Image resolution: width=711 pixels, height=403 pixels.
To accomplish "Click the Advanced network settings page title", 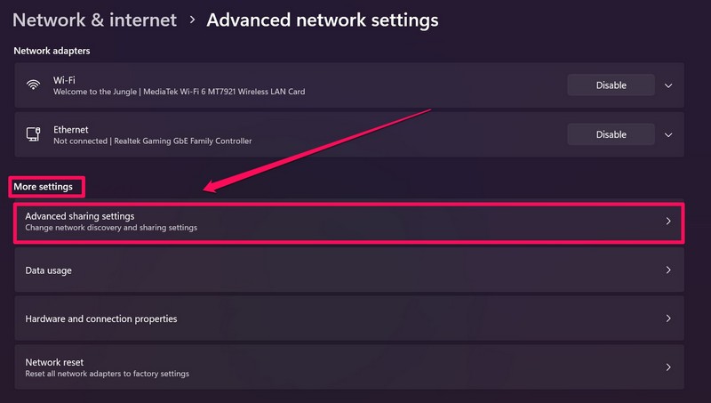I will coord(322,19).
